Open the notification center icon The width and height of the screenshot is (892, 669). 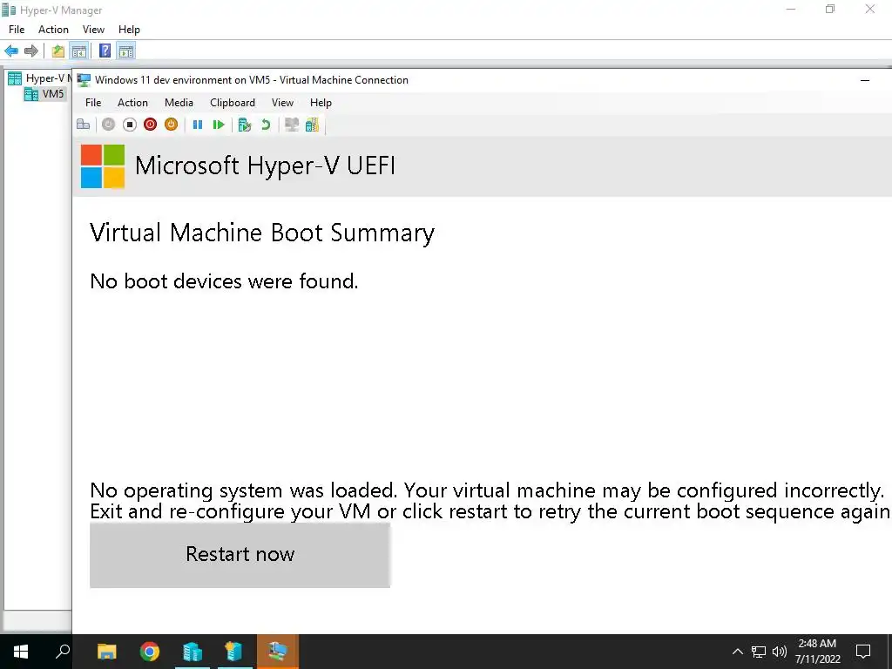863,652
